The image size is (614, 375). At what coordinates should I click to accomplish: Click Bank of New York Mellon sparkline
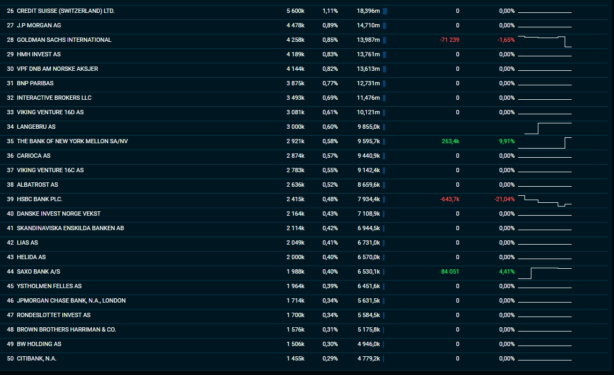pos(545,142)
